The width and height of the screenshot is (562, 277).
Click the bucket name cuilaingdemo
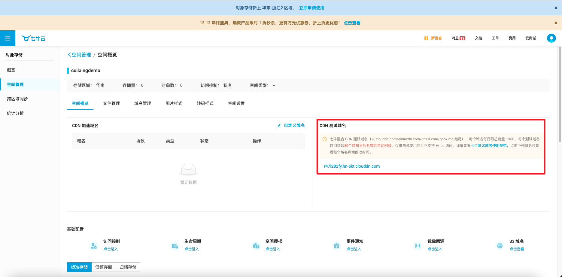[86, 70]
